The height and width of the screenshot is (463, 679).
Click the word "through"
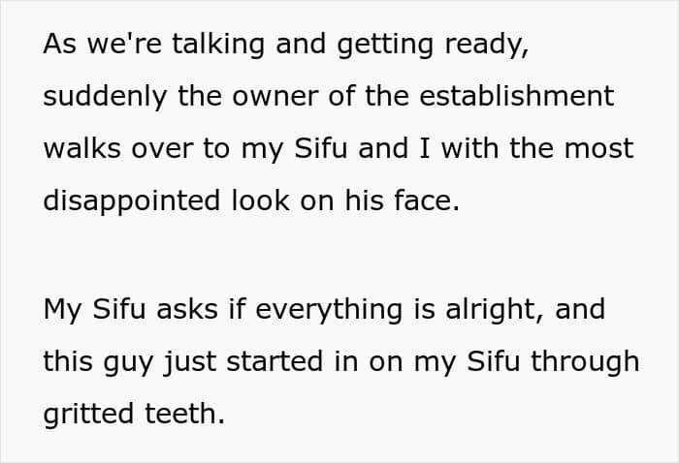[x=585, y=362]
